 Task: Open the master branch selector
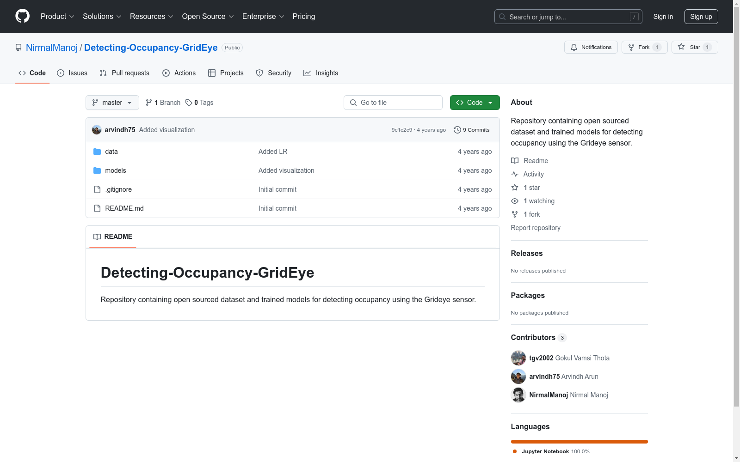point(112,103)
